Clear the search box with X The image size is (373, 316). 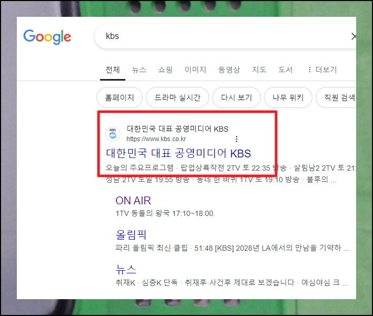[x=354, y=36]
